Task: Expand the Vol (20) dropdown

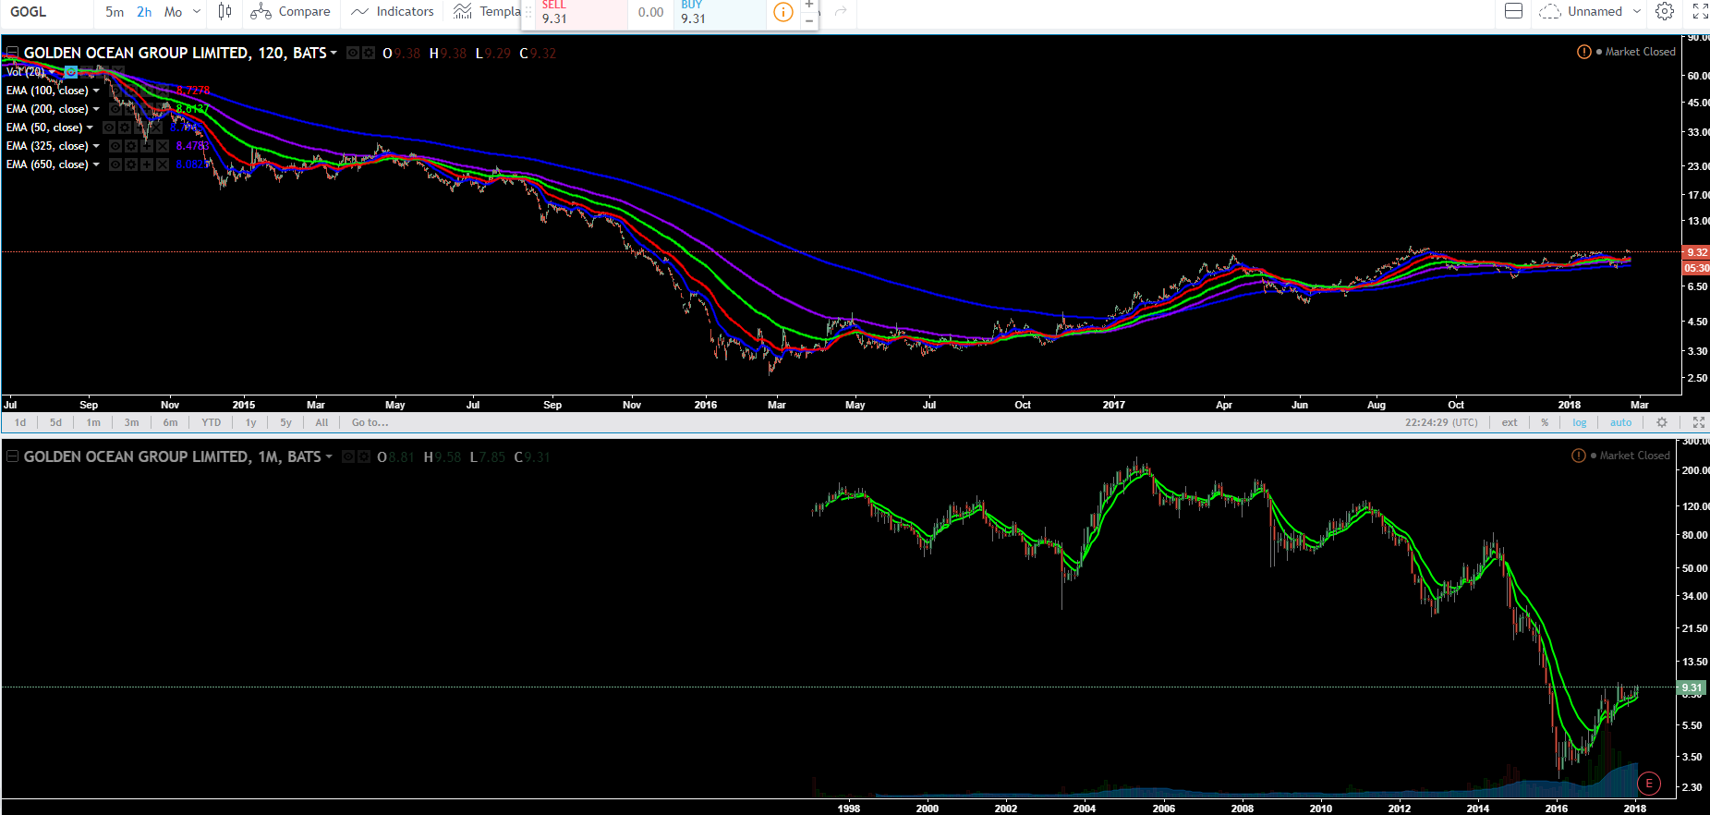Action: tap(52, 72)
